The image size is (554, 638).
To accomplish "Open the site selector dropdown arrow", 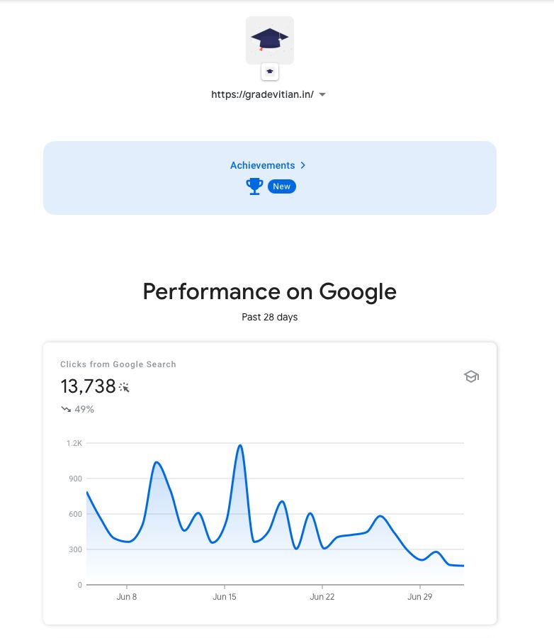I will pos(322,94).
